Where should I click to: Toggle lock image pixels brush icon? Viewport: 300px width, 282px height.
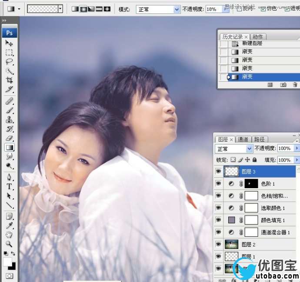click(x=240, y=159)
